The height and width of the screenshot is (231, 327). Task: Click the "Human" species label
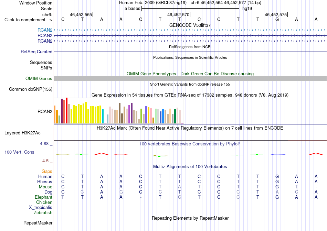(45, 176)
